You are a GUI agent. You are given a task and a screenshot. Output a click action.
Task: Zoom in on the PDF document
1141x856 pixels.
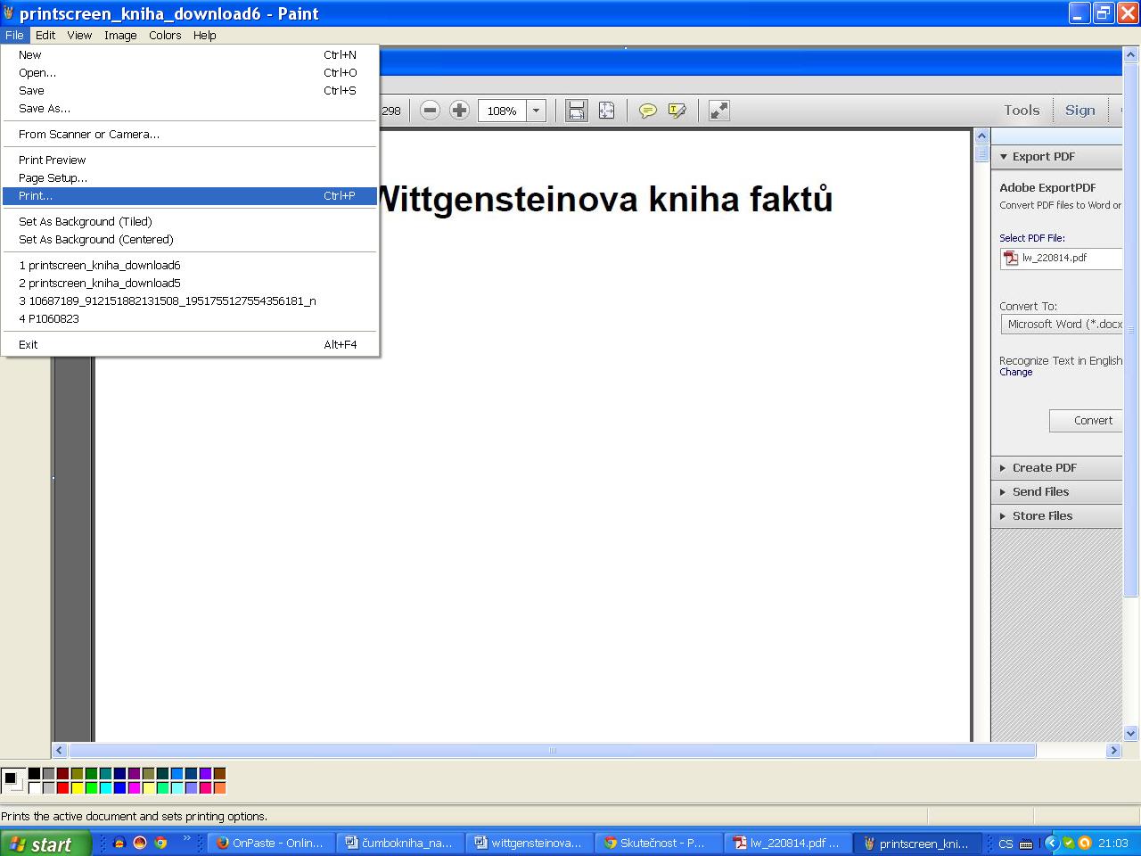(459, 111)
